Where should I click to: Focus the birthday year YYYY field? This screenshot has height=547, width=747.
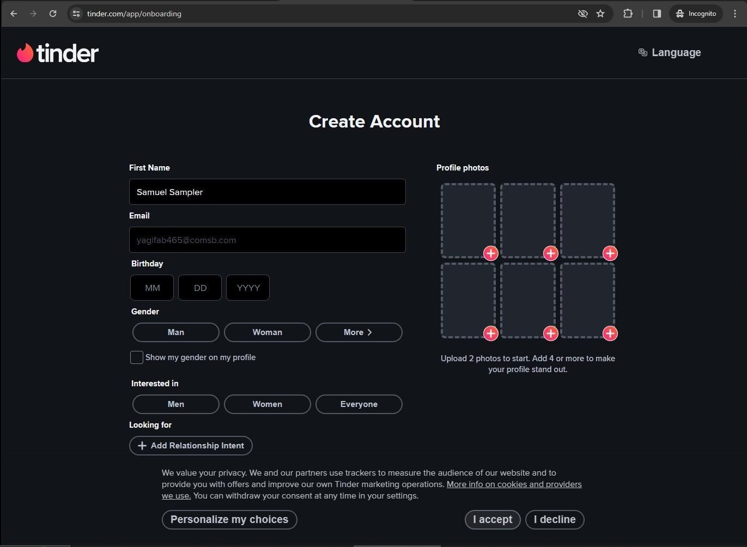point(248,288)
